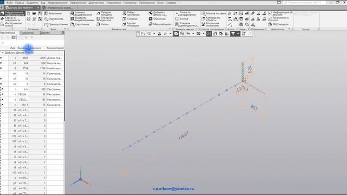
Task: Click the variables search field
Action: click(33, 43)
